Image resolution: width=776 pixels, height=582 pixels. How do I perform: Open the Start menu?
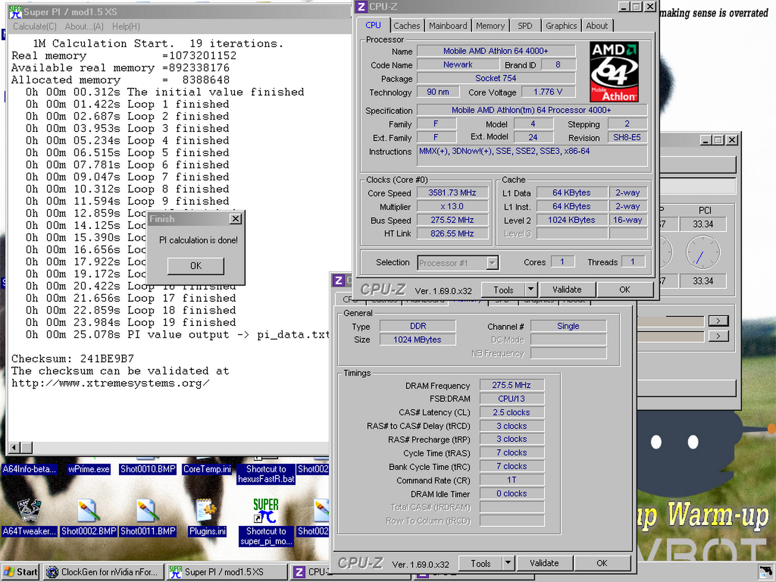[20, 572]
